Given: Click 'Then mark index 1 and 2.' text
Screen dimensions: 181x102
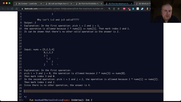Looking at the screenshot, I should 40,82.
